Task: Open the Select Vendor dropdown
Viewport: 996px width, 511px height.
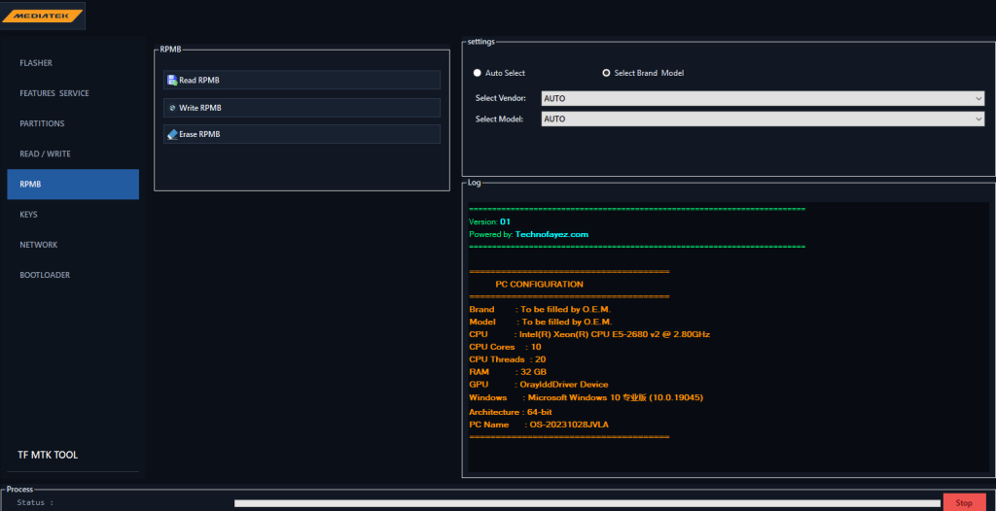Action: pos(763,98)
